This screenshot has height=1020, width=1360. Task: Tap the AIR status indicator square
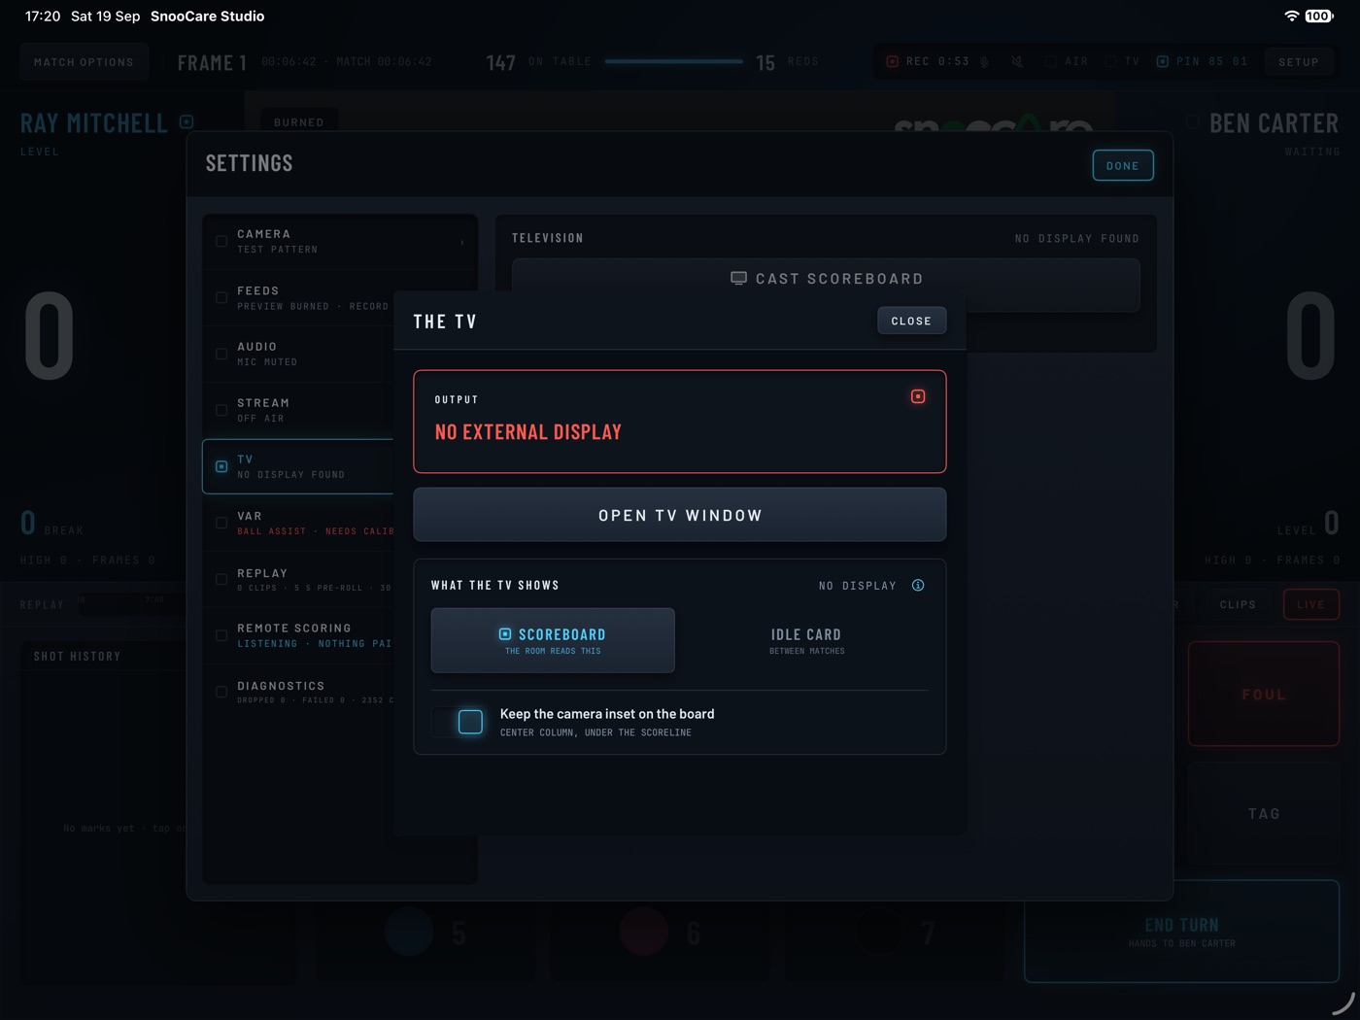point(1051,61)
